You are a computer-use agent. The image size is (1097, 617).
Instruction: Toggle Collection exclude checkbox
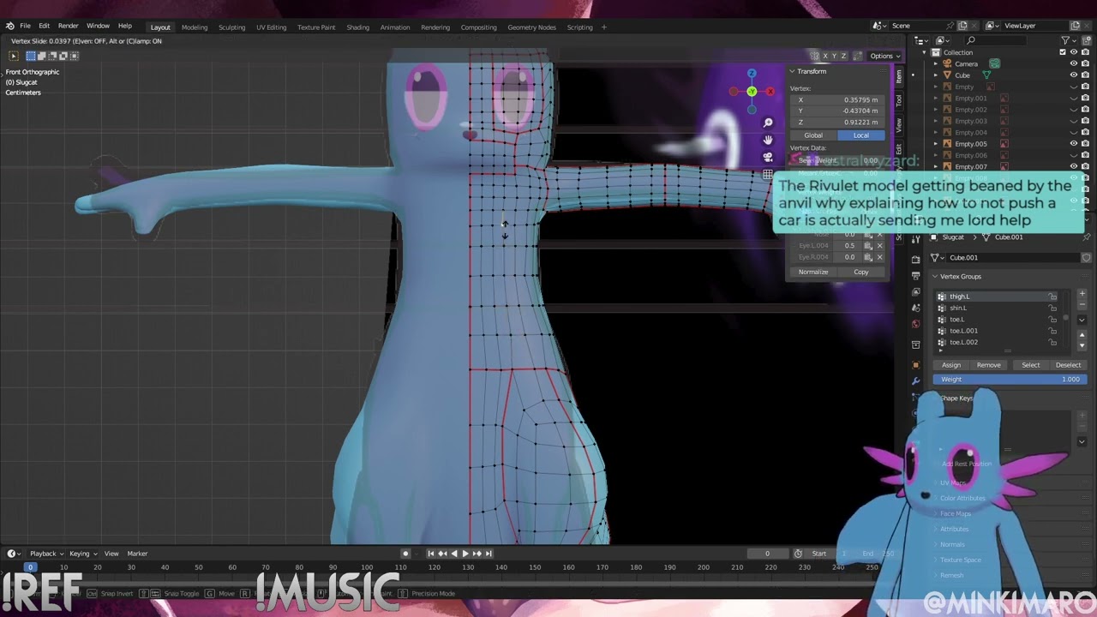(x=1061, y=52)
